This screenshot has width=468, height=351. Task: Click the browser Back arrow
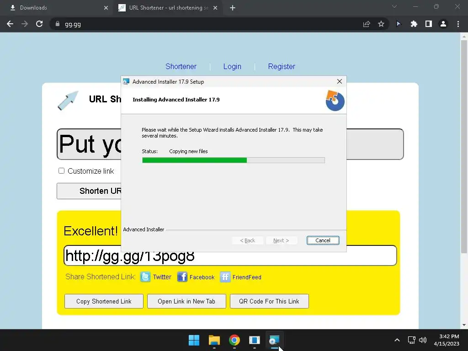[10, 24]
